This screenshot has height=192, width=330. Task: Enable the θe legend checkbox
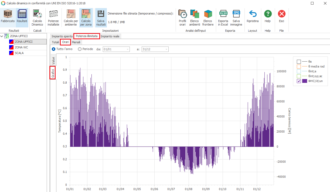click(x=299, y=62)
